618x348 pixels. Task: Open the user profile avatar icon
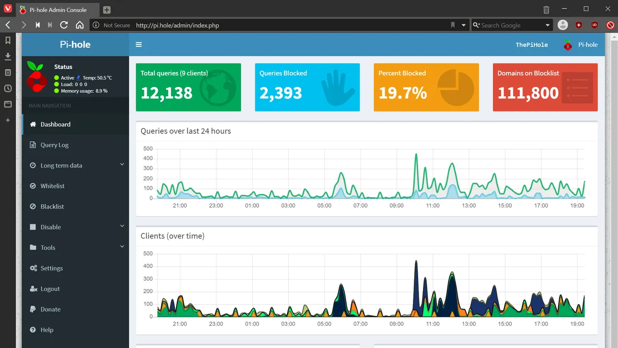point(562,25)
